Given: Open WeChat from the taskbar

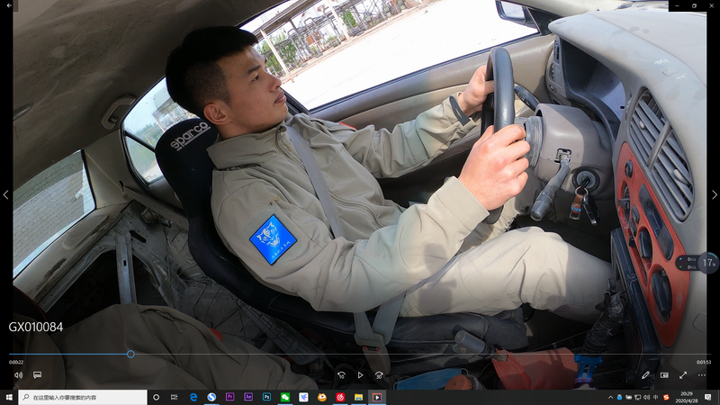Looking at the screenshot, I should click(x=285, y=397).
